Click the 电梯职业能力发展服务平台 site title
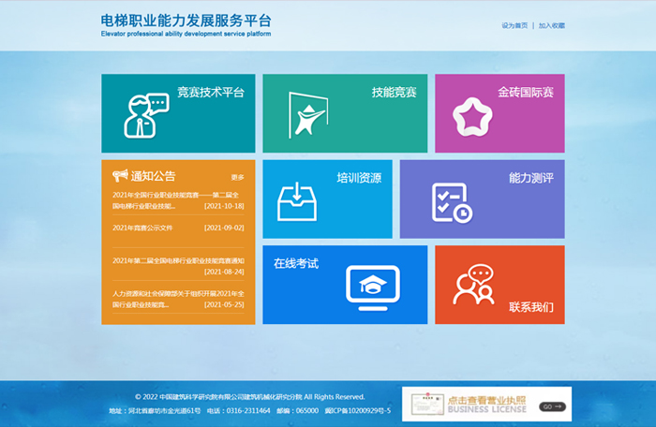The image size is (656, 427). (186, 21)
